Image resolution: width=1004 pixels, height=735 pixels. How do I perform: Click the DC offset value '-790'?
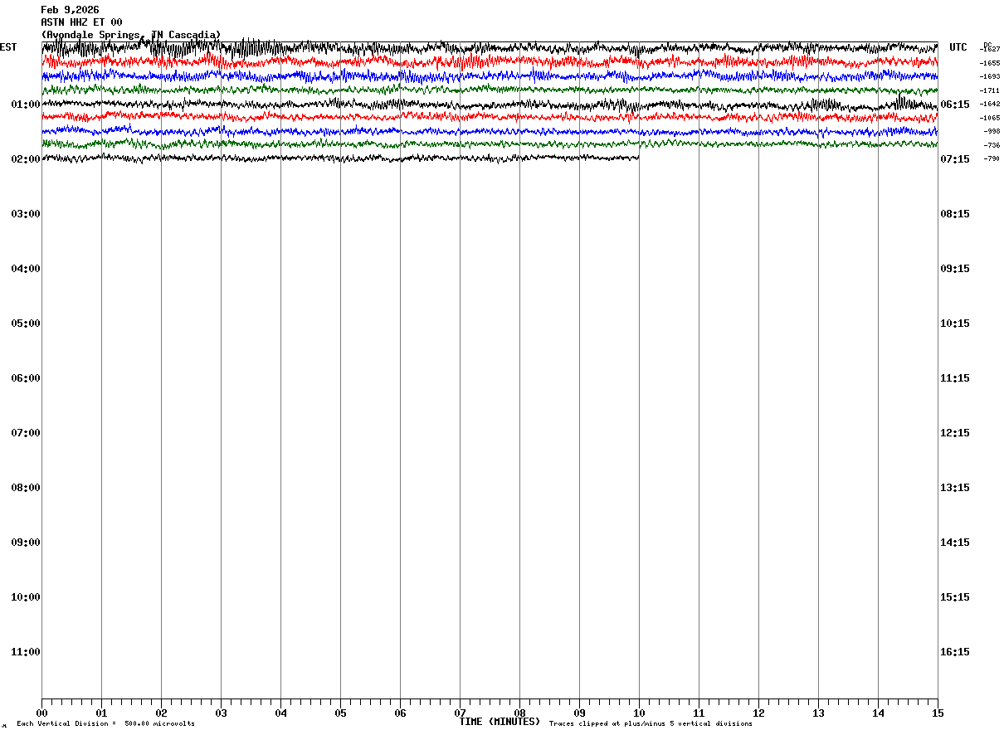[992, 158]
